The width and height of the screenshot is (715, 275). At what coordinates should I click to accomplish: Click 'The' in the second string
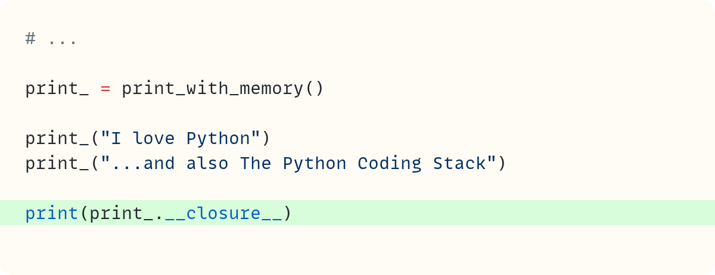256,163
